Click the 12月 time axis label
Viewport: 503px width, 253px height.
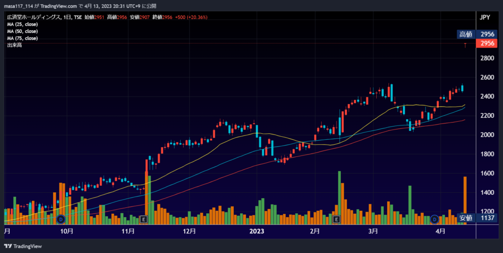point(189,231)
